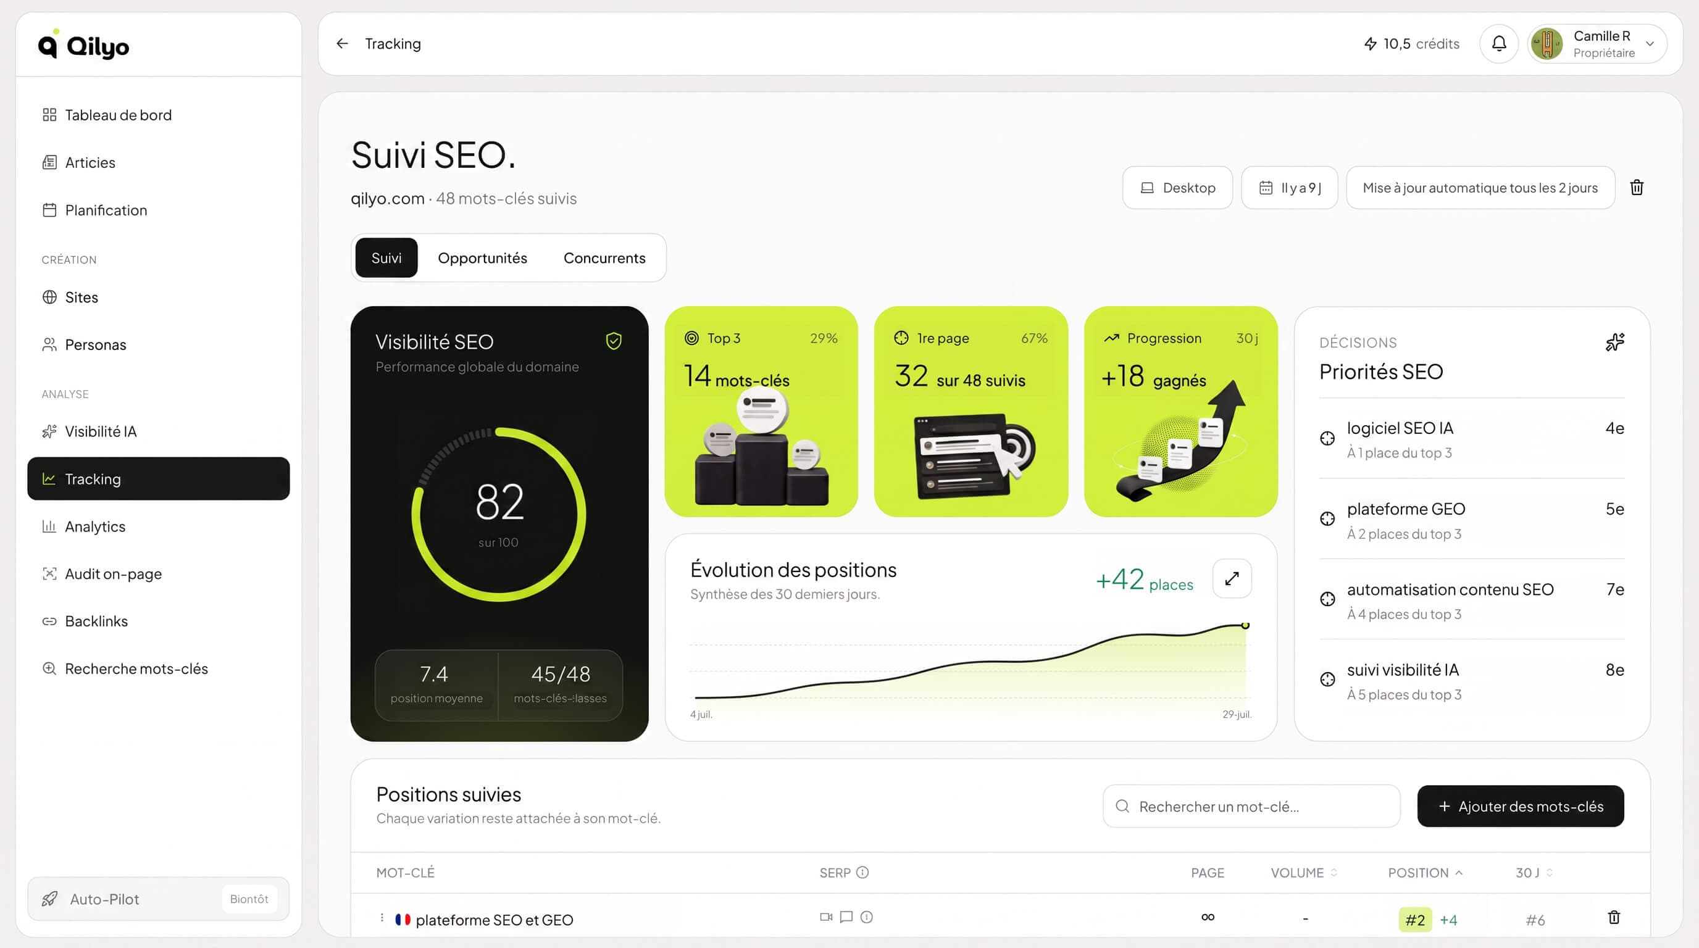Click the Progression trending-up icon
Viewport: 1699px width, 948px height.
(x=1111, y=338)
